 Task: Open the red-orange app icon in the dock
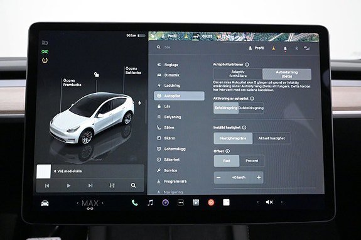click(x=211, y=202)
